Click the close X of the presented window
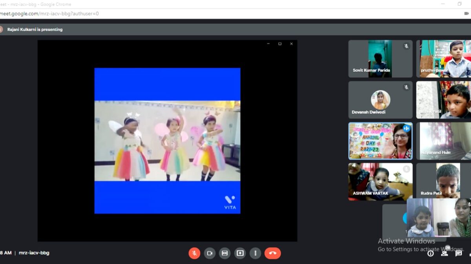The width and height of the screenshot is (471, 264). pos(291,44)
